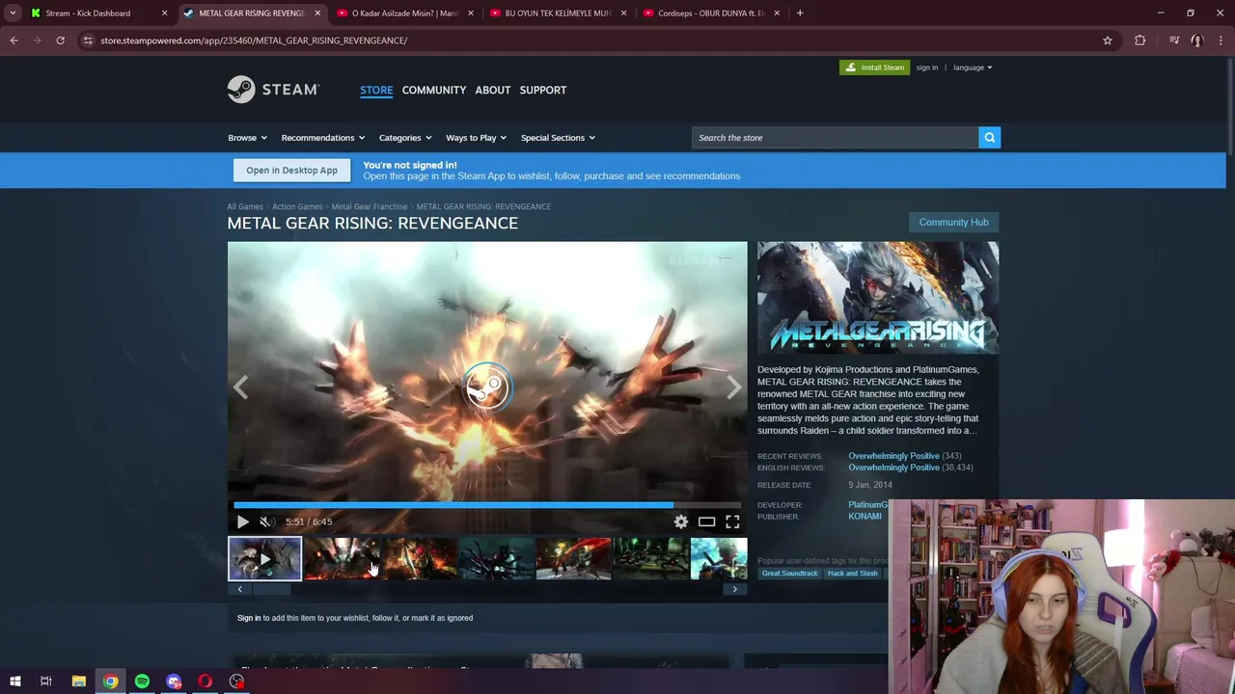
Task: Expand the Categories dropdown
Action: point(405,138)
